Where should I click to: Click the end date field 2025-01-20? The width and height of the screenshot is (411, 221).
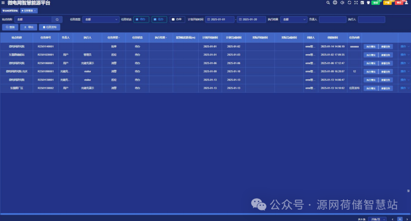pos(252,19)
